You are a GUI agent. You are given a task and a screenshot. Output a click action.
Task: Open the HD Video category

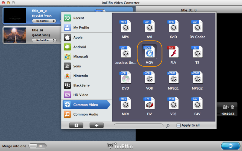click(x=87, y=95)
